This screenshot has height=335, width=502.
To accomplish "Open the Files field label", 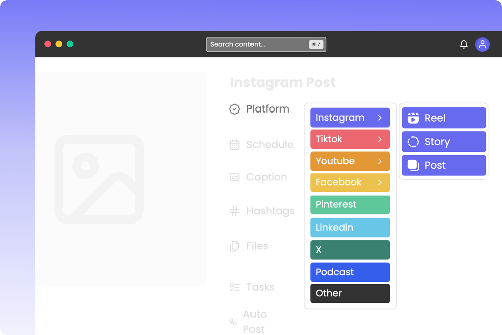I will [x=257, y=246].
